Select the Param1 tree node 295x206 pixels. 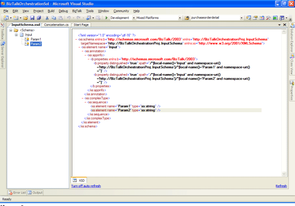pyautogui.click(x=36, y=39)
